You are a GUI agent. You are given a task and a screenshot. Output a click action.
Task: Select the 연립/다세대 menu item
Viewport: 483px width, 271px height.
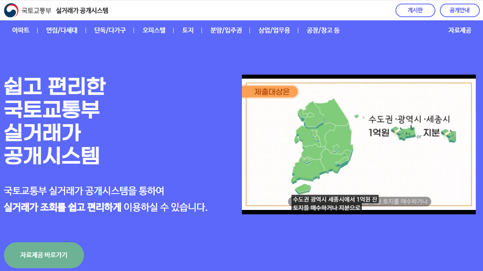click(x=62, y=30)
